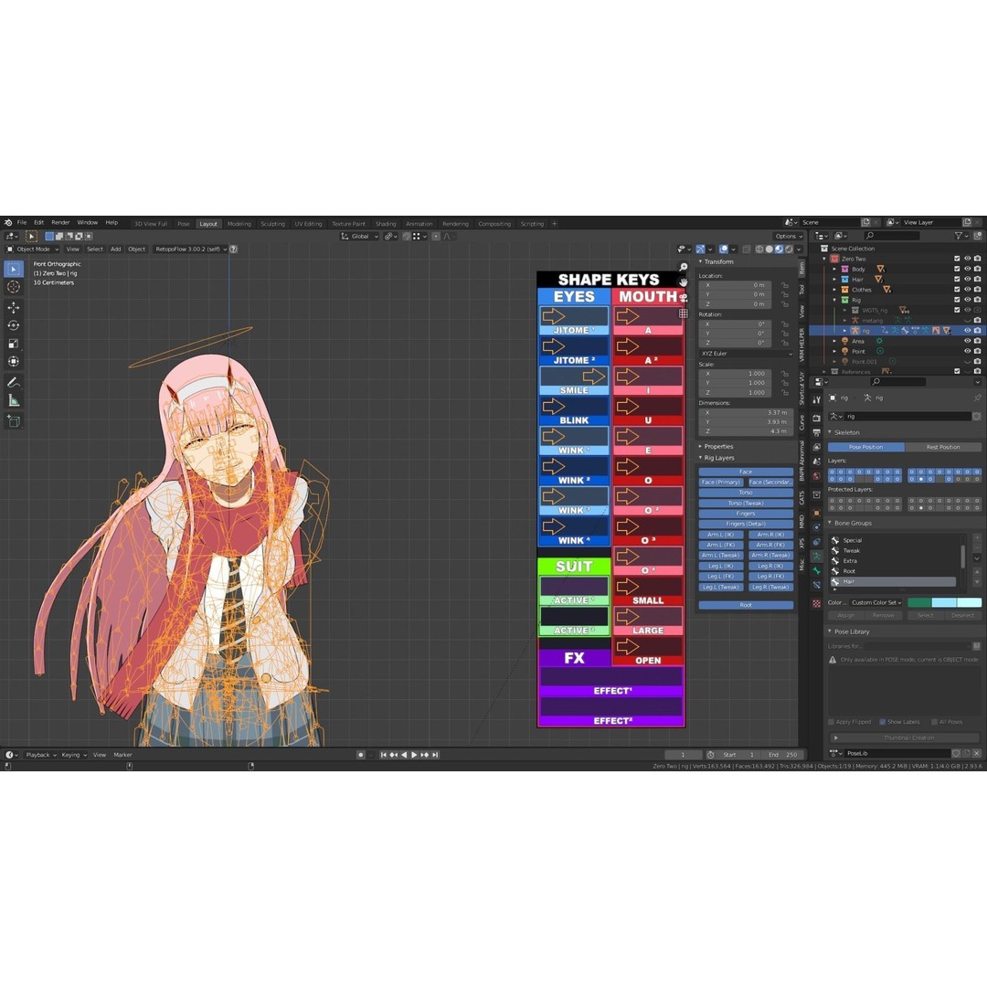Hide Hair collection in viewport
The width and height of the screenshot is (987, 987).
tap(967, 280)
